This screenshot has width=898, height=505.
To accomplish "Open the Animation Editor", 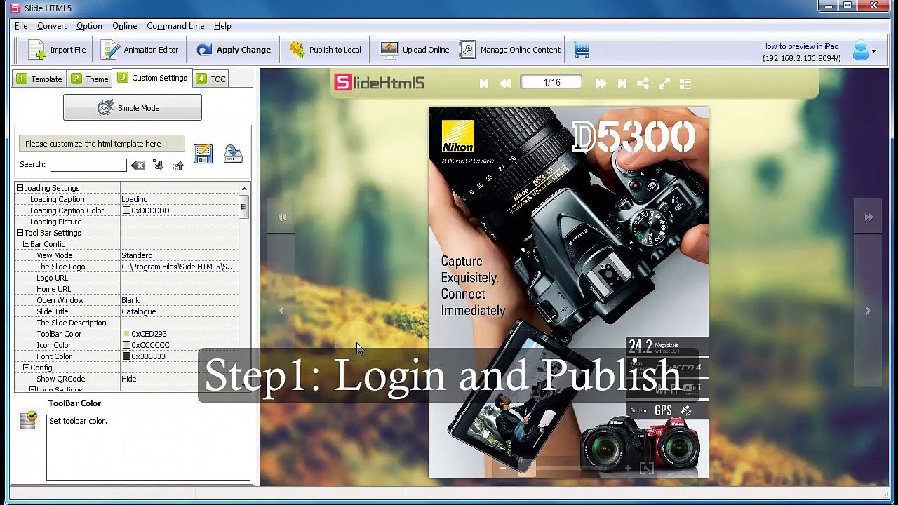I will click(140, 50).
